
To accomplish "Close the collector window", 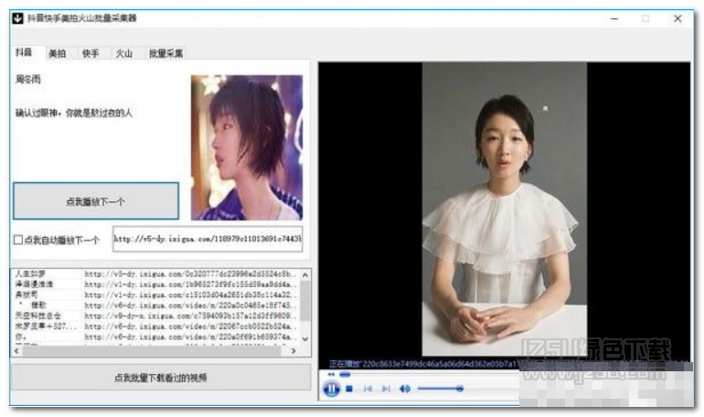I will tap(677, 19).
